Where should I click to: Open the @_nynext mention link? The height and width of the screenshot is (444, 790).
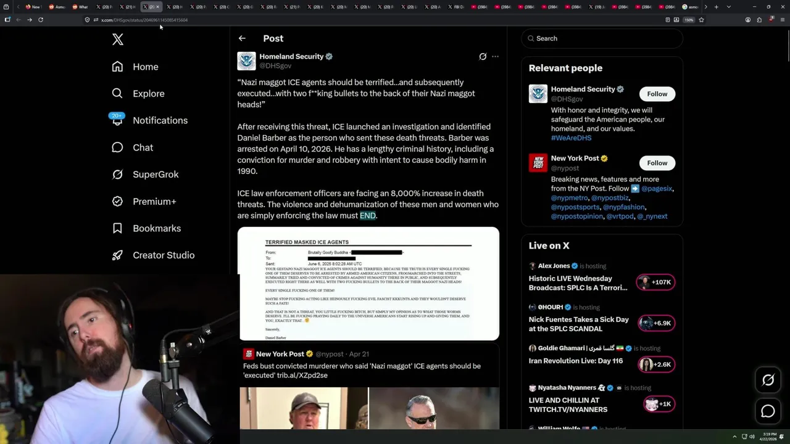pyautogui.click(x=652, y=216)
